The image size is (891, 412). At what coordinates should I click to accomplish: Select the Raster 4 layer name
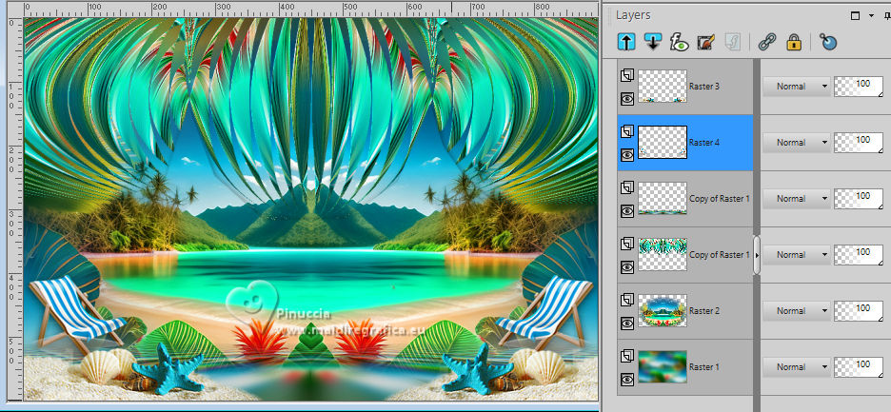pos(704,143)
